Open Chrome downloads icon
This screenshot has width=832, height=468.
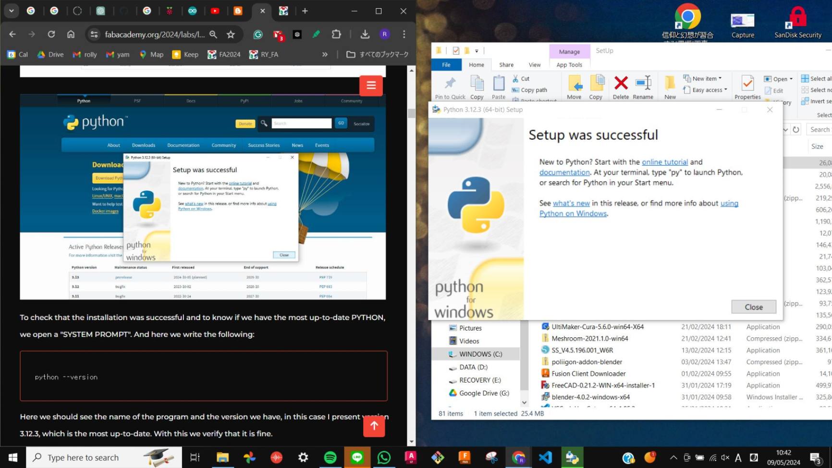pyautogui.click(x=365, y=34)
